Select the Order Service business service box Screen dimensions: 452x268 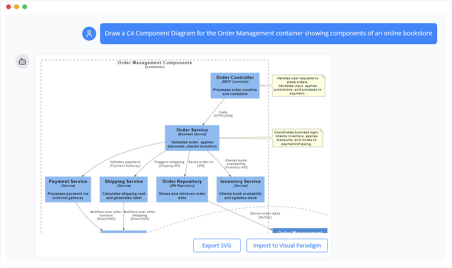point(191,137)
